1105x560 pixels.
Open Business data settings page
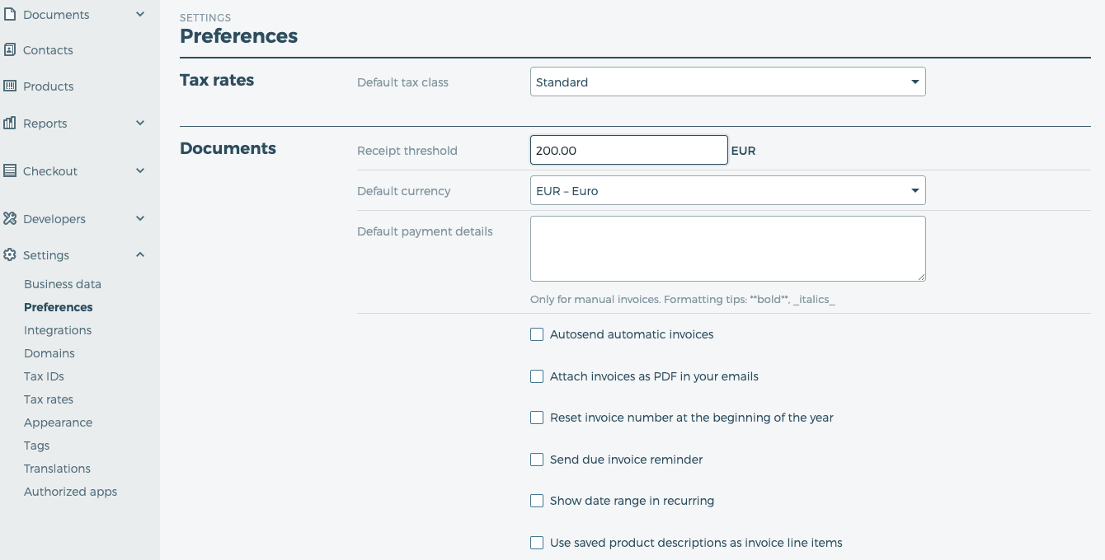click(63, 284)
